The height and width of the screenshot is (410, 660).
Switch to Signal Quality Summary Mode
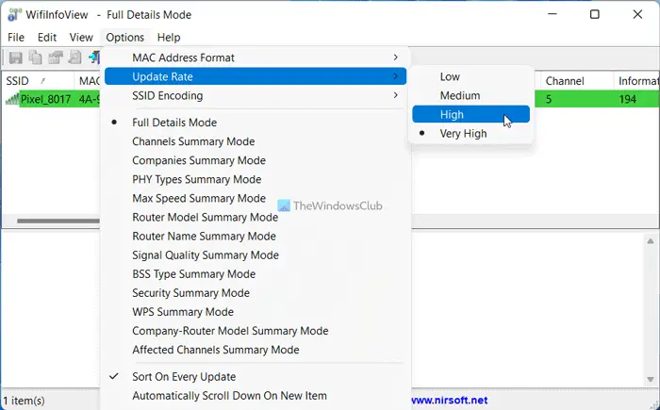pyautogui.click(x=256, y=255)
